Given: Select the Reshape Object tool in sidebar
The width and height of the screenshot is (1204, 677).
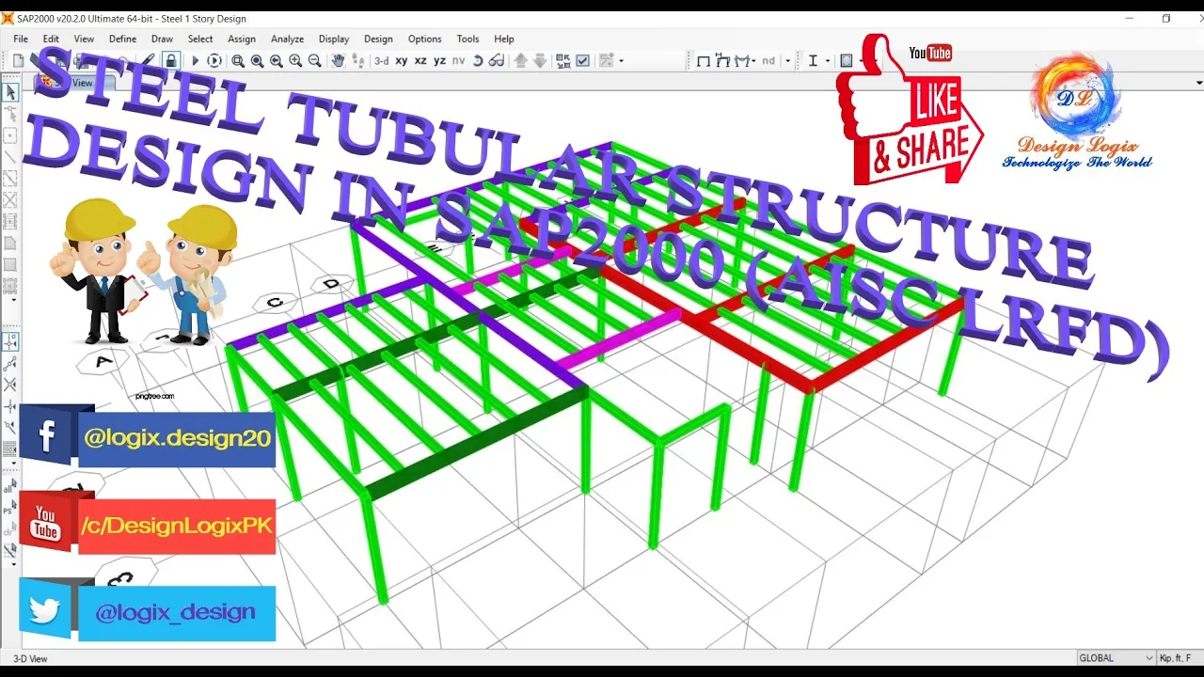Looking at the screenshot, I should [10, 114].
